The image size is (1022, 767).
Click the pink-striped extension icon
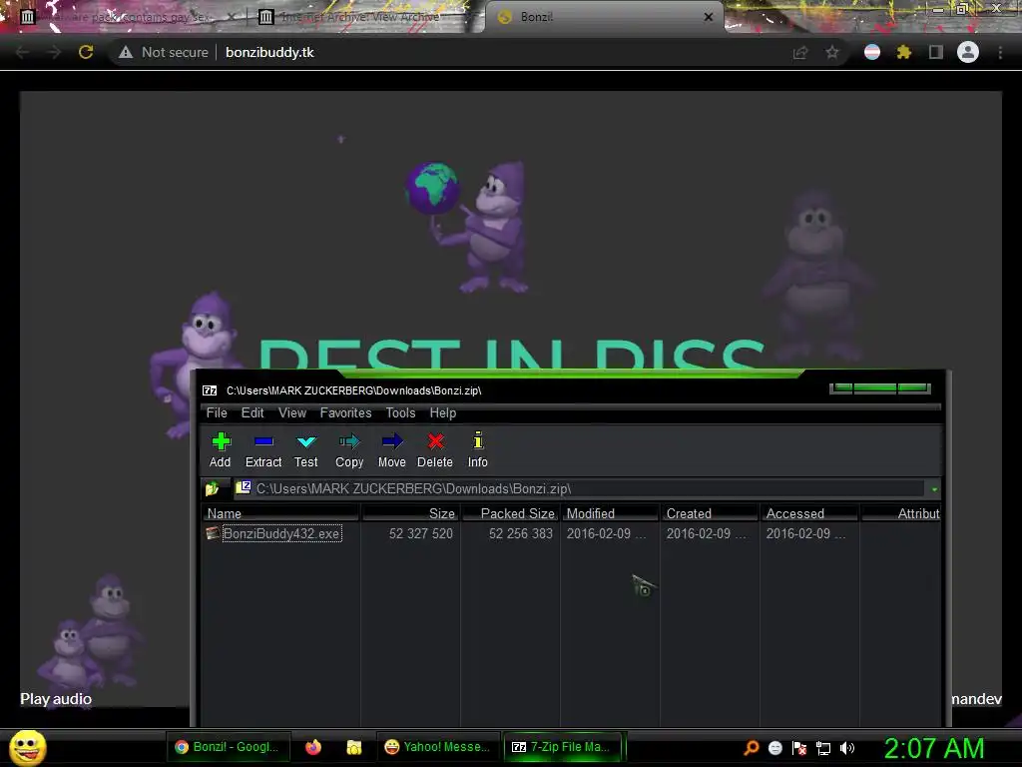[x=872, y=52]
